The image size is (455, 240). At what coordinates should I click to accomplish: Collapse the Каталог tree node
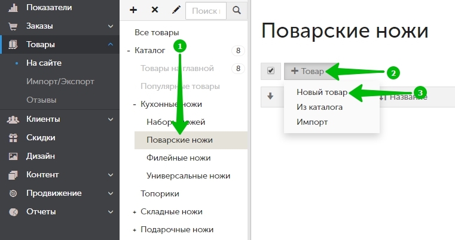(x=129, y=51)
